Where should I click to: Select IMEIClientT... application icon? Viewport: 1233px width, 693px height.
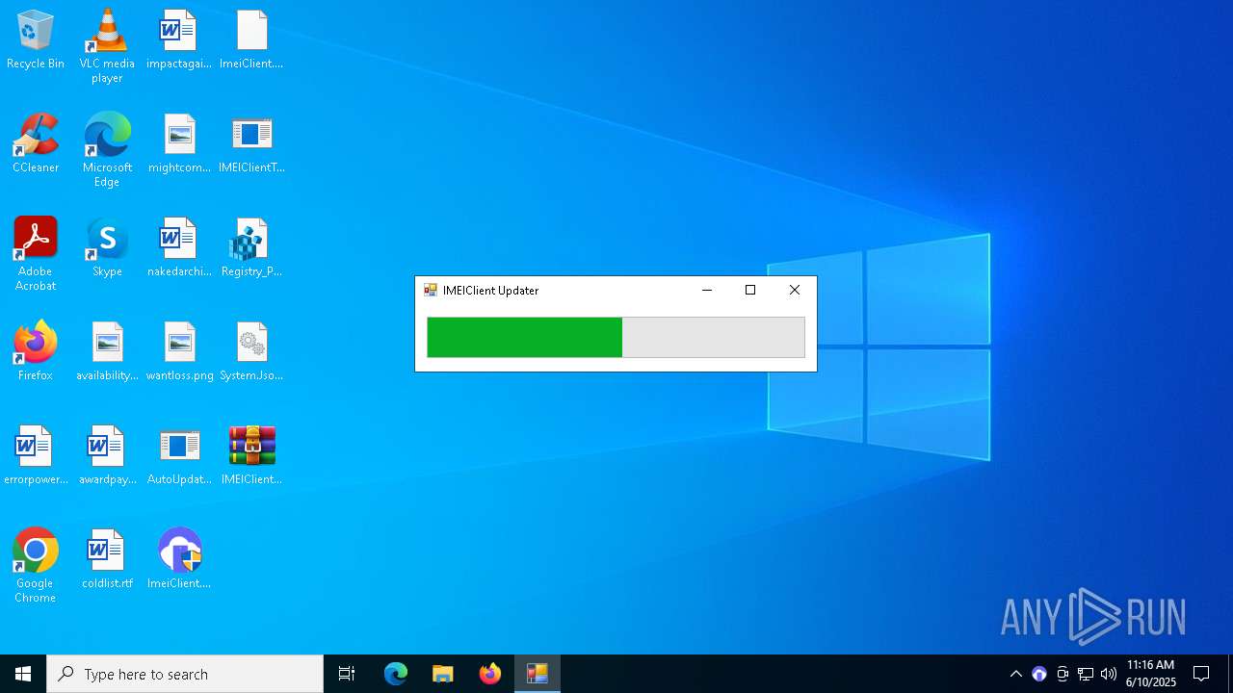pyautogui.click(x=251, y=144)
